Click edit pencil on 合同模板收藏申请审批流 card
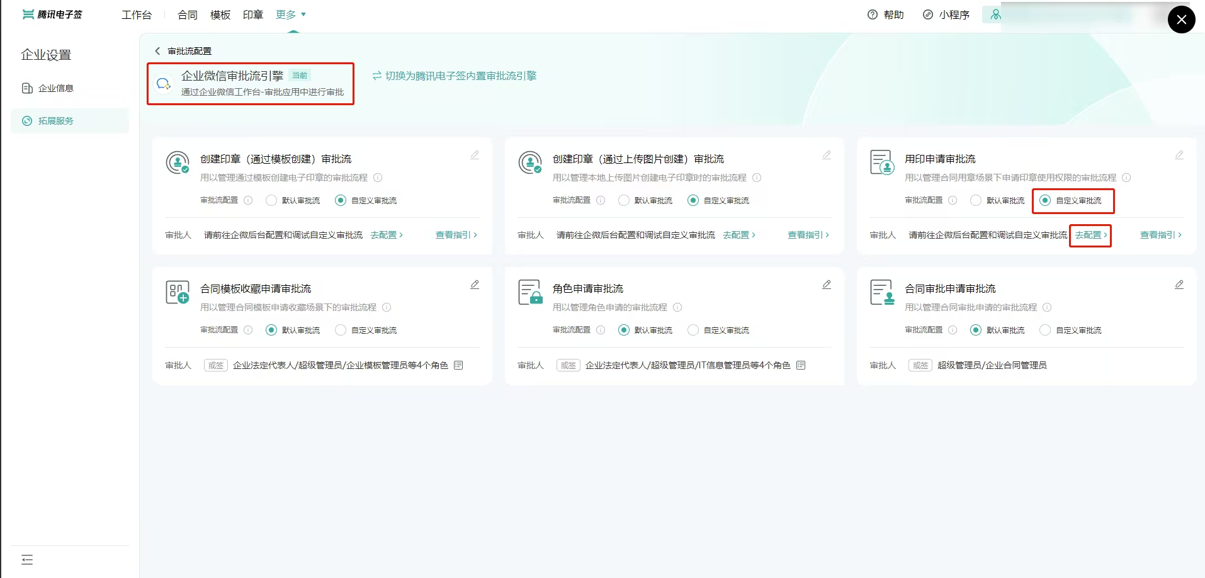 point(475,285)
